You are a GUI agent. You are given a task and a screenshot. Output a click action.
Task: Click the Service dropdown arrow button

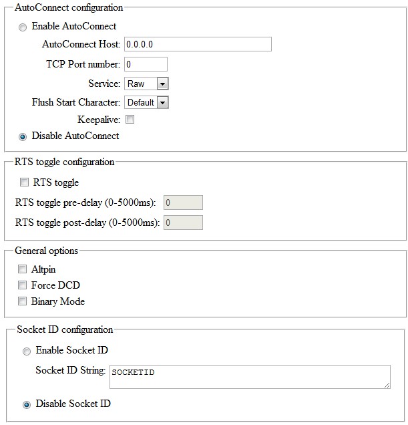click(162, 84)
